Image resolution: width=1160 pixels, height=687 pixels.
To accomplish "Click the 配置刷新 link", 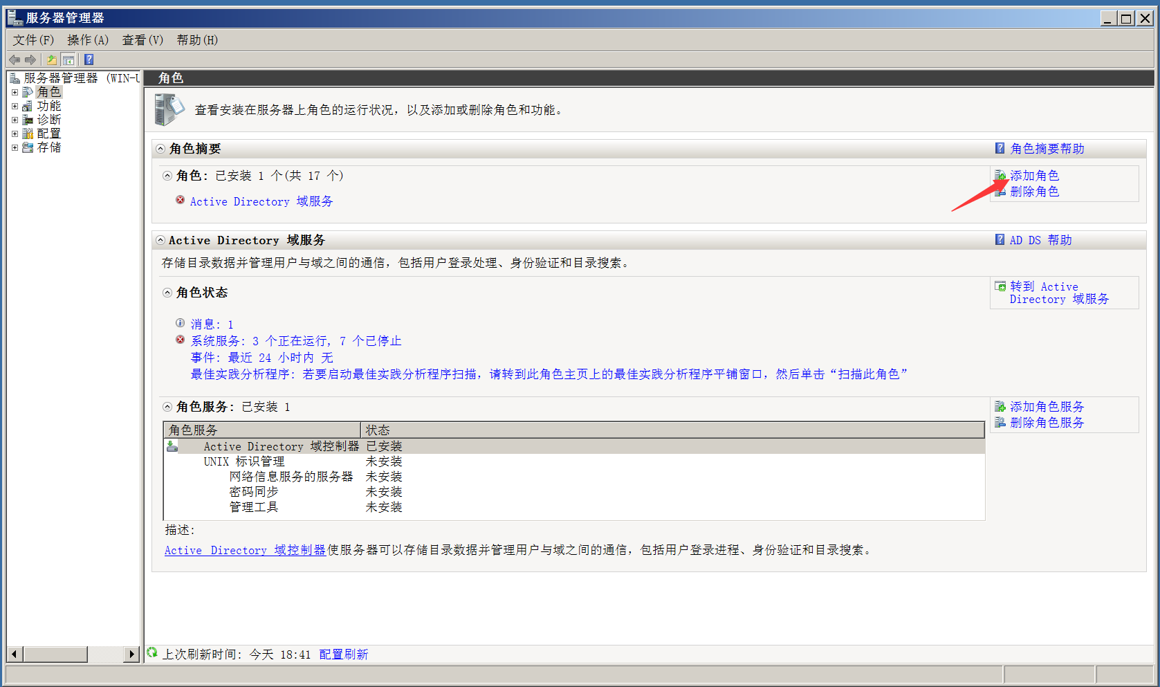I will [344, 654].
